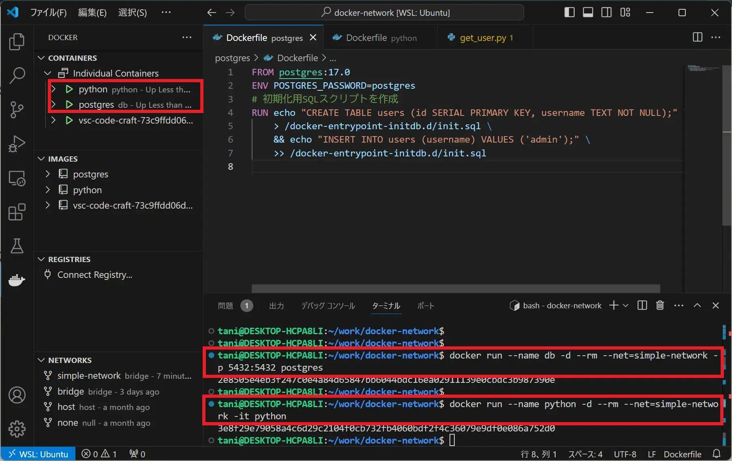Toggle the bottom panel layout button
732x461 pixels.
(588, 13)
